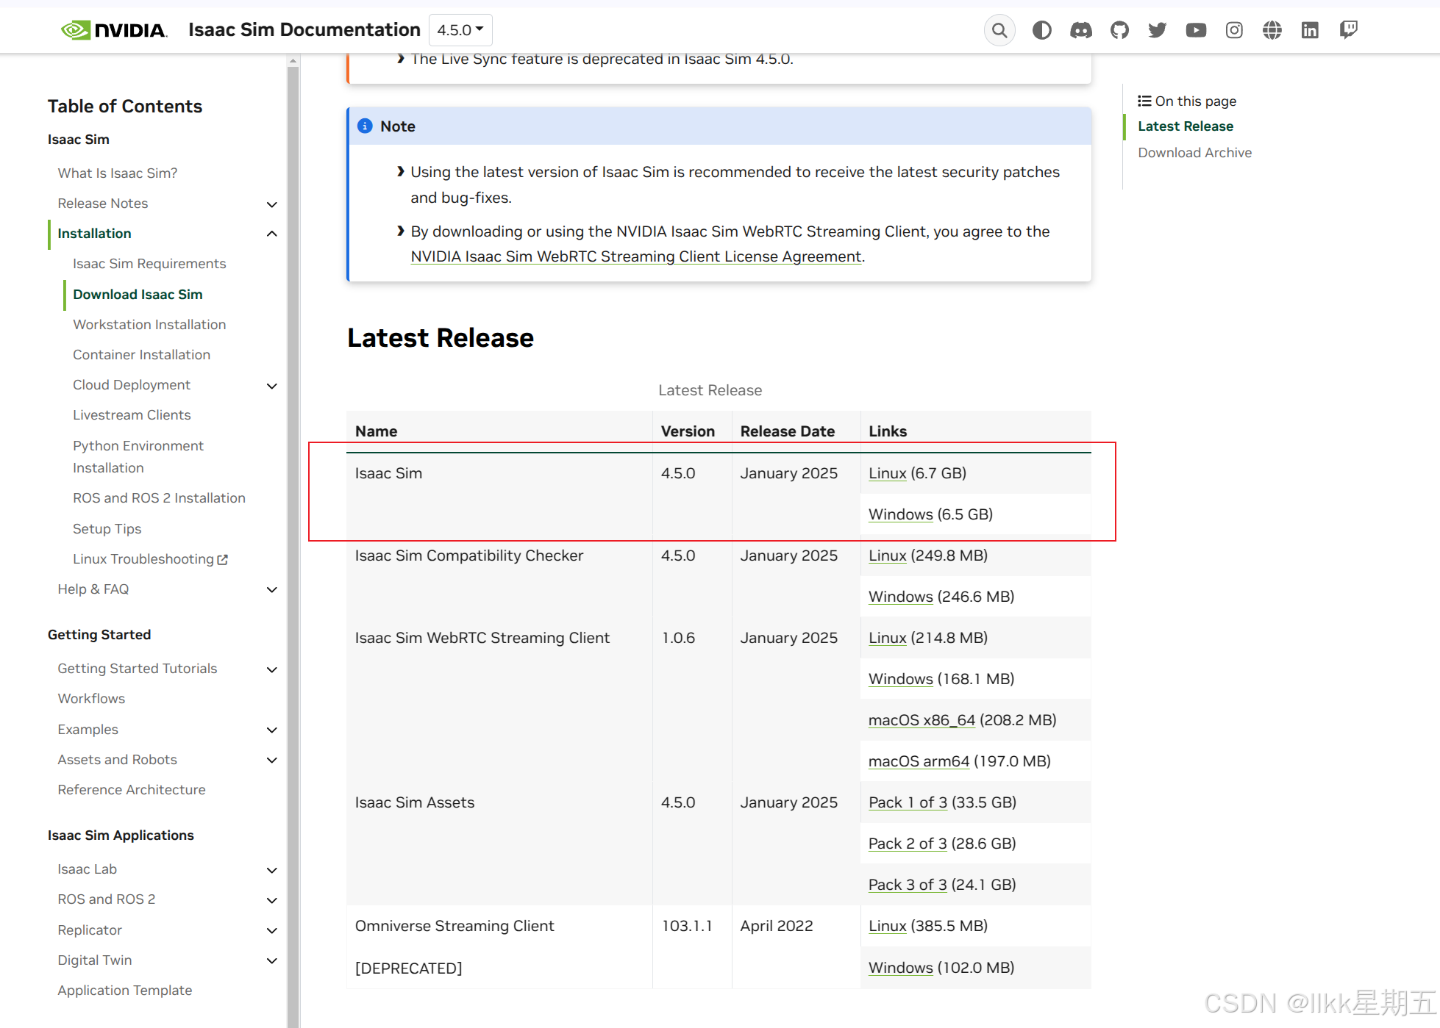Expand Help & FAQ chevron

(271, 589)
